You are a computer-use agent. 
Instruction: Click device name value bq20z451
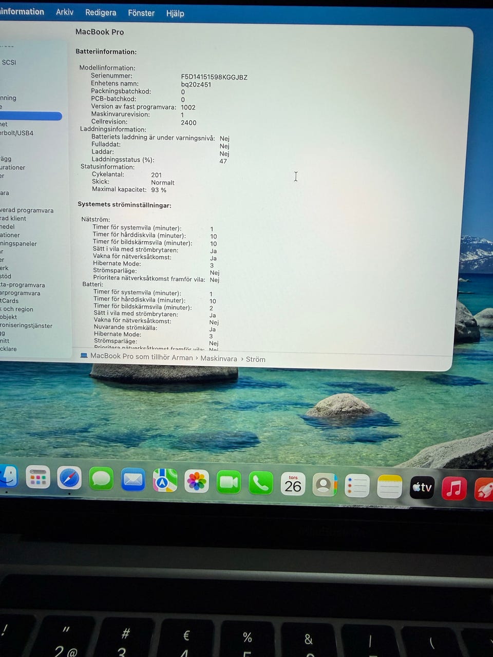[x=196, y=85]
